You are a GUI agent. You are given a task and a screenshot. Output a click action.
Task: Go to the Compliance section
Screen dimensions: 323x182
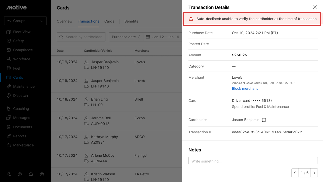tap(23, 50)
